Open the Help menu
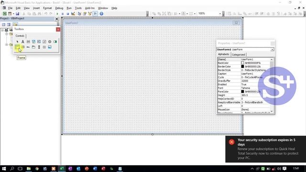 114,8
